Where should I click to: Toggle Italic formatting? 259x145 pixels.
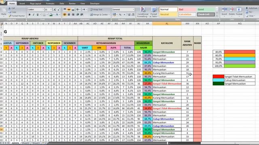tap(33, 14)
